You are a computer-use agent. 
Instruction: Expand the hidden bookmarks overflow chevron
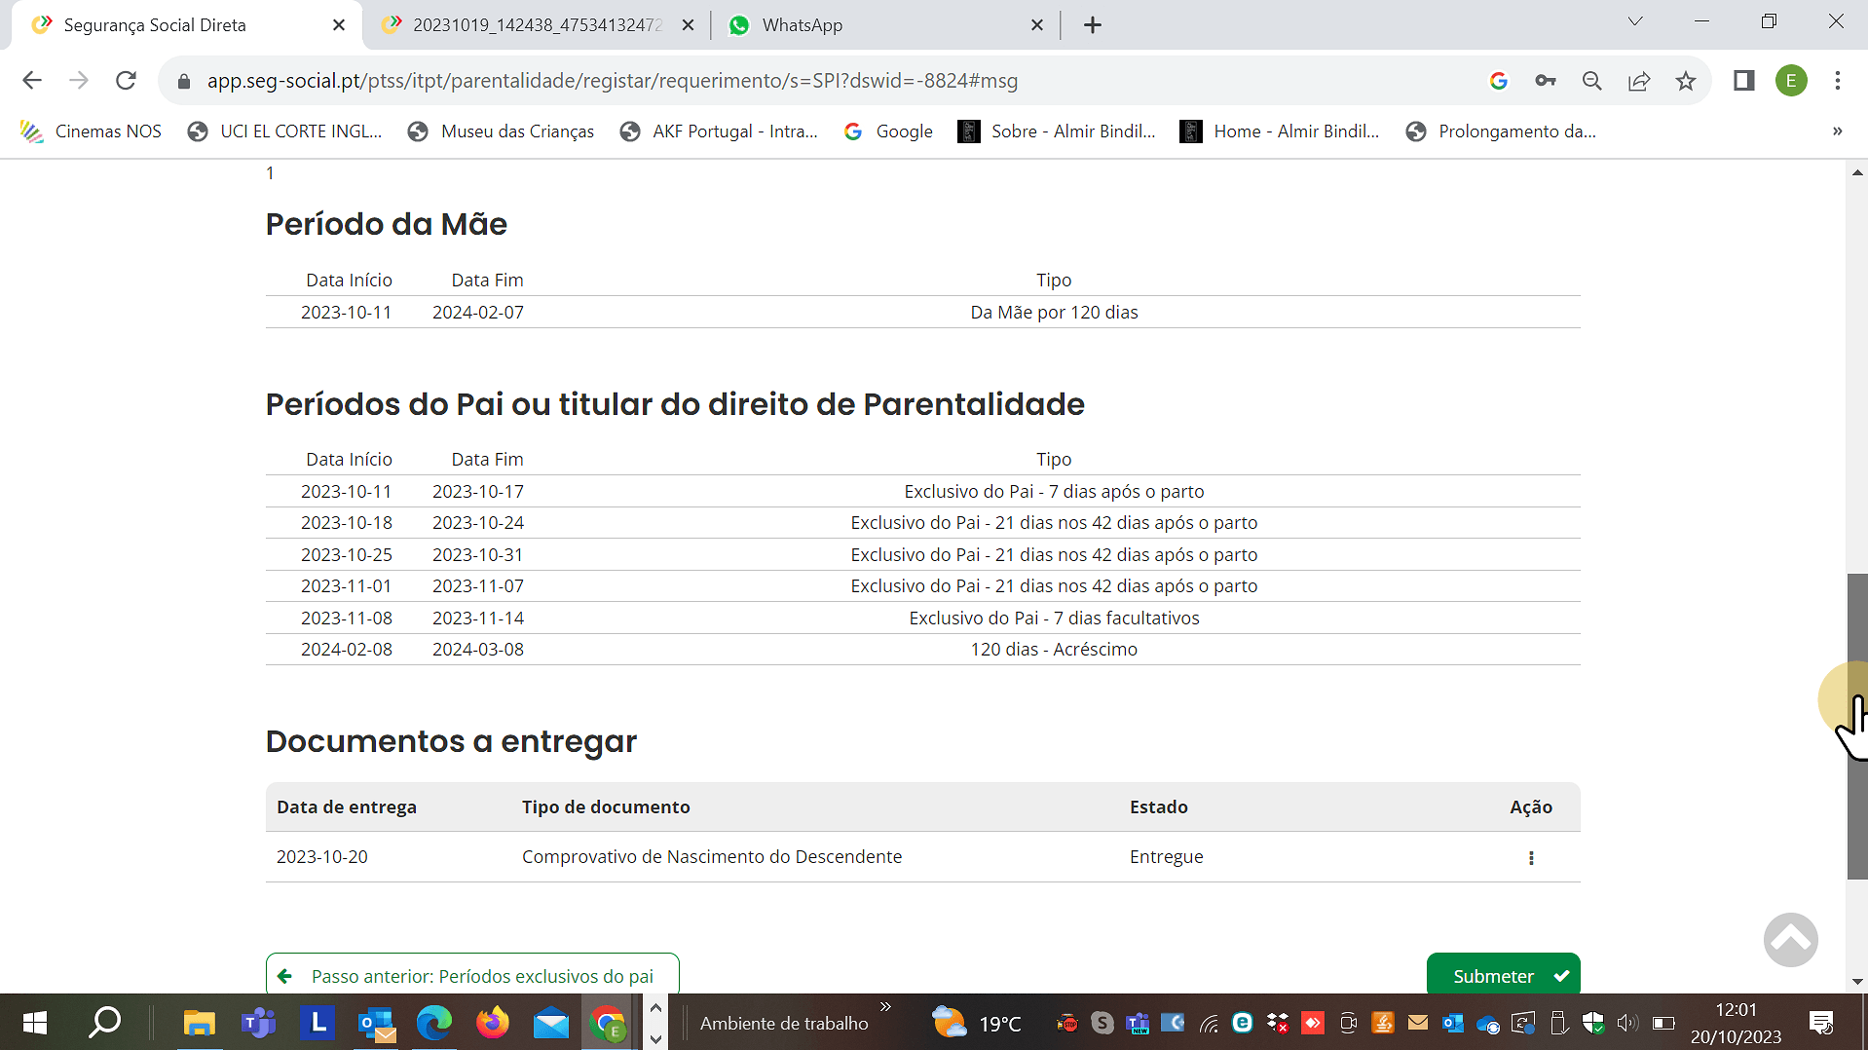[x=1837, y=131]
